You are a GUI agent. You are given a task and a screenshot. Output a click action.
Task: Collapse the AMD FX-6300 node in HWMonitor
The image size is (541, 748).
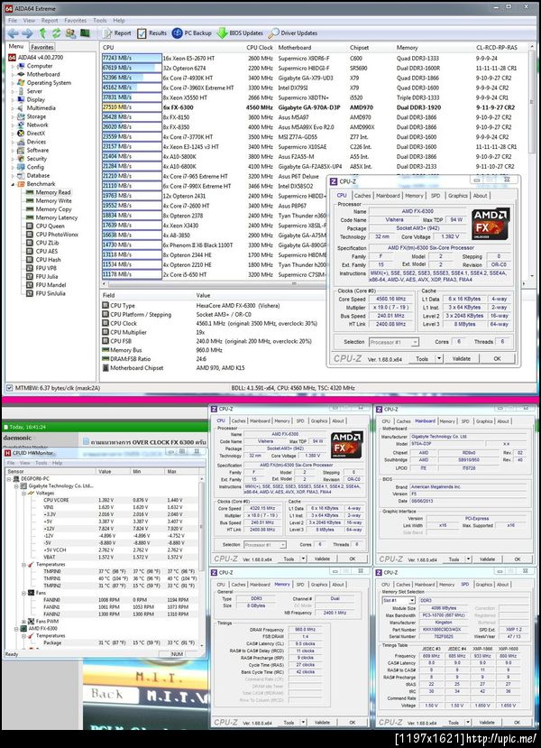(17, 629)
